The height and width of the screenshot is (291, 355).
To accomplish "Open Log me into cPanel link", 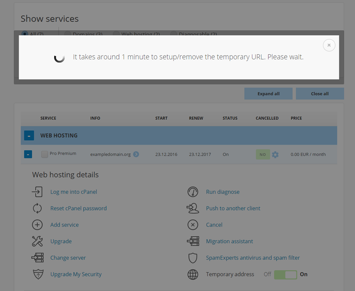I will click(x=74, y=192).
